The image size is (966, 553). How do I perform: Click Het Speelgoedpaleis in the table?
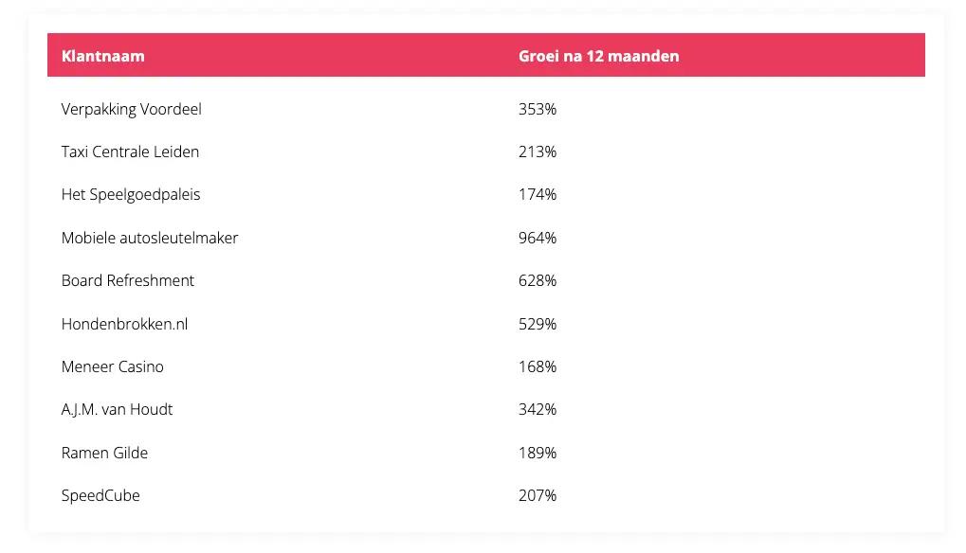coord(131,194)
